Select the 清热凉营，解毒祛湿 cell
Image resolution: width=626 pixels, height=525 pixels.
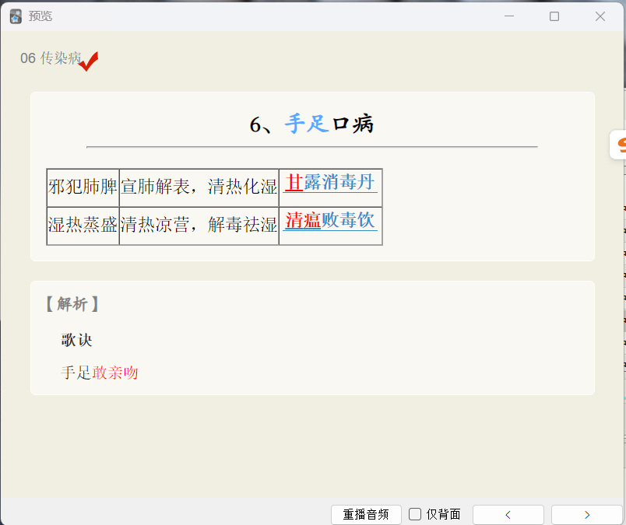pos(199,226)
